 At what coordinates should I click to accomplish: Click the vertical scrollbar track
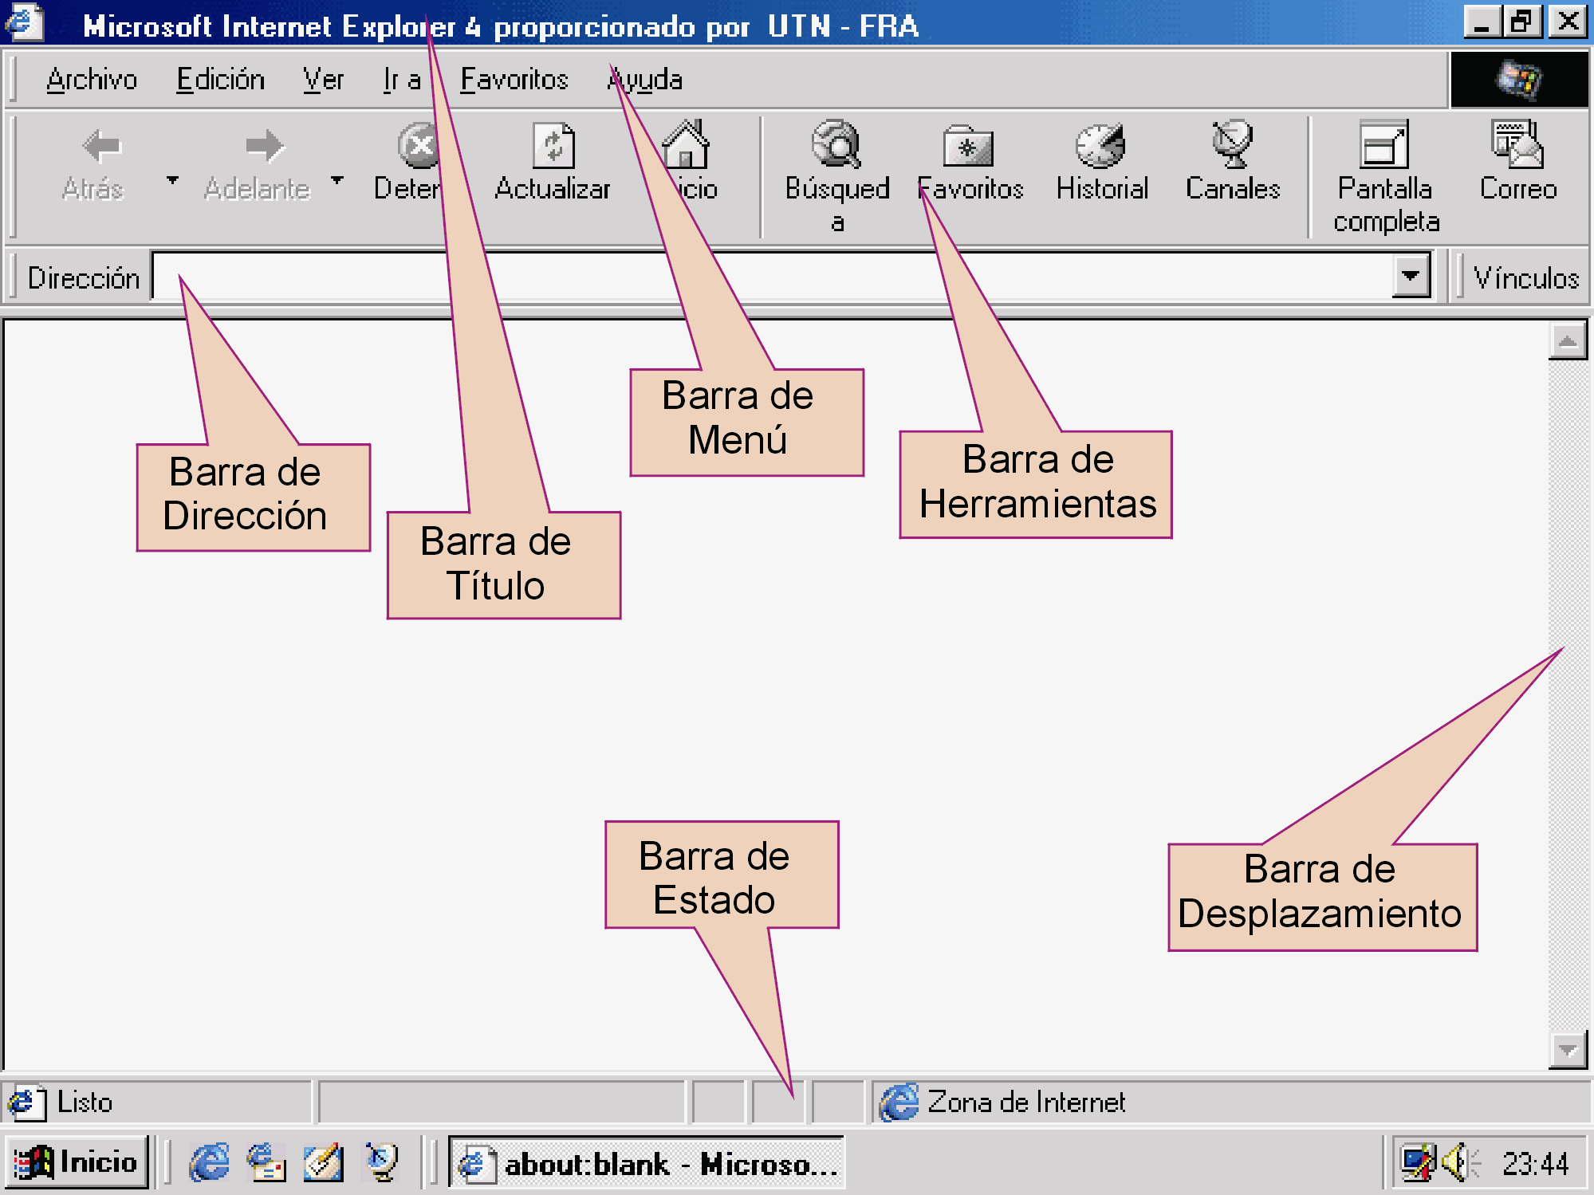click(1567, 558)
